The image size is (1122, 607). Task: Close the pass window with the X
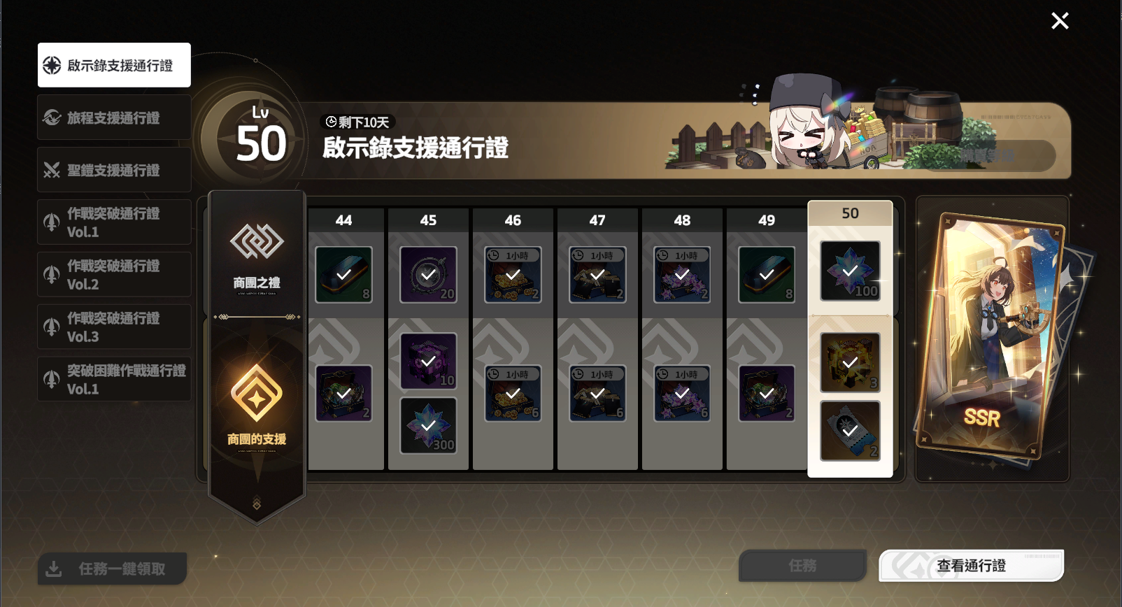pyautogui.click(x=1060, y=21)
